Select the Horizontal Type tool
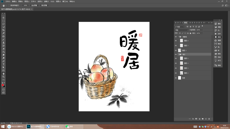Screen dimensions: 230x129 click(x=3, y=64)
